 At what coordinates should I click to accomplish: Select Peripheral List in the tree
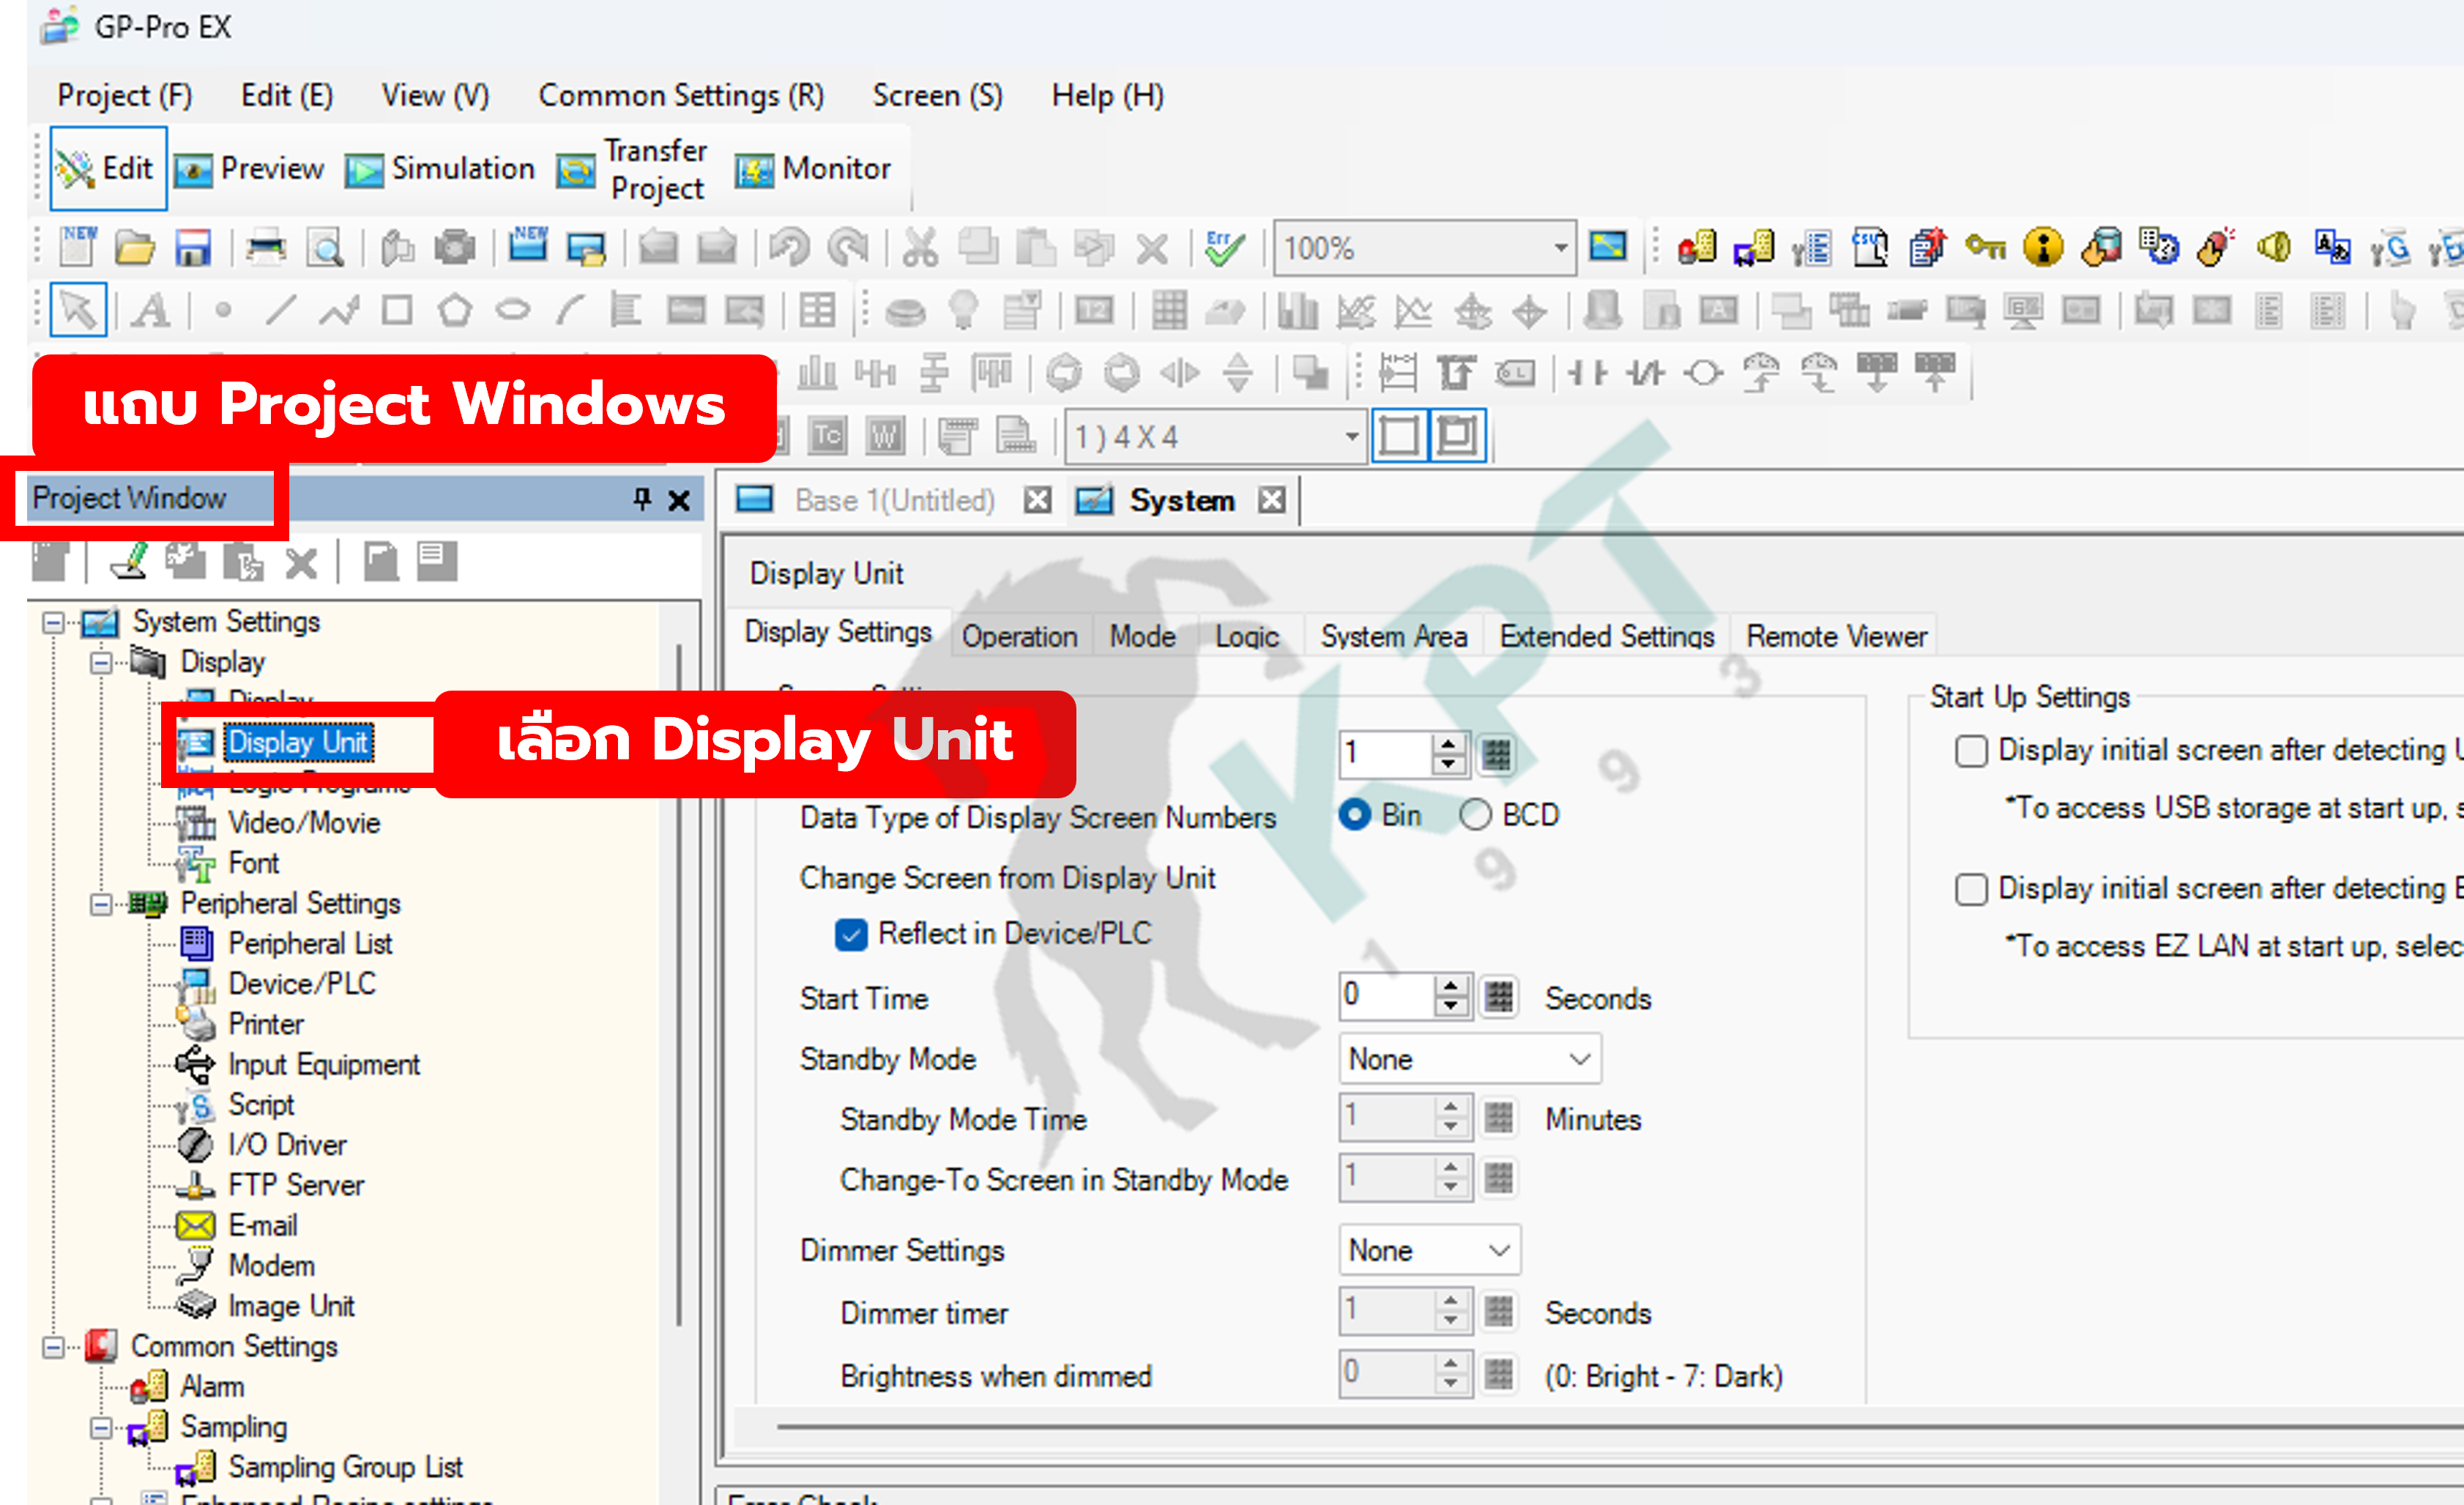pos(310,944)
